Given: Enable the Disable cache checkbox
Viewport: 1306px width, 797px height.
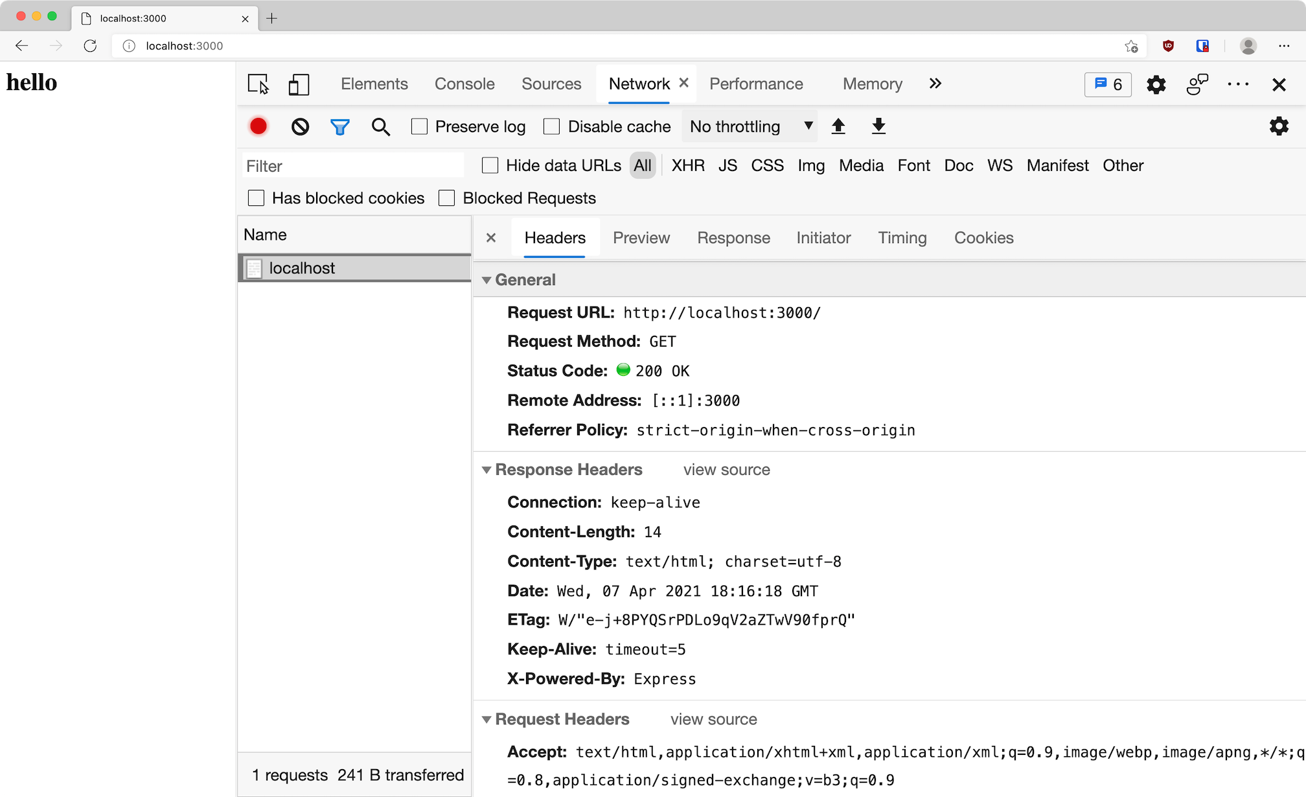Looking at the screenshot, I should pos(552,126).
